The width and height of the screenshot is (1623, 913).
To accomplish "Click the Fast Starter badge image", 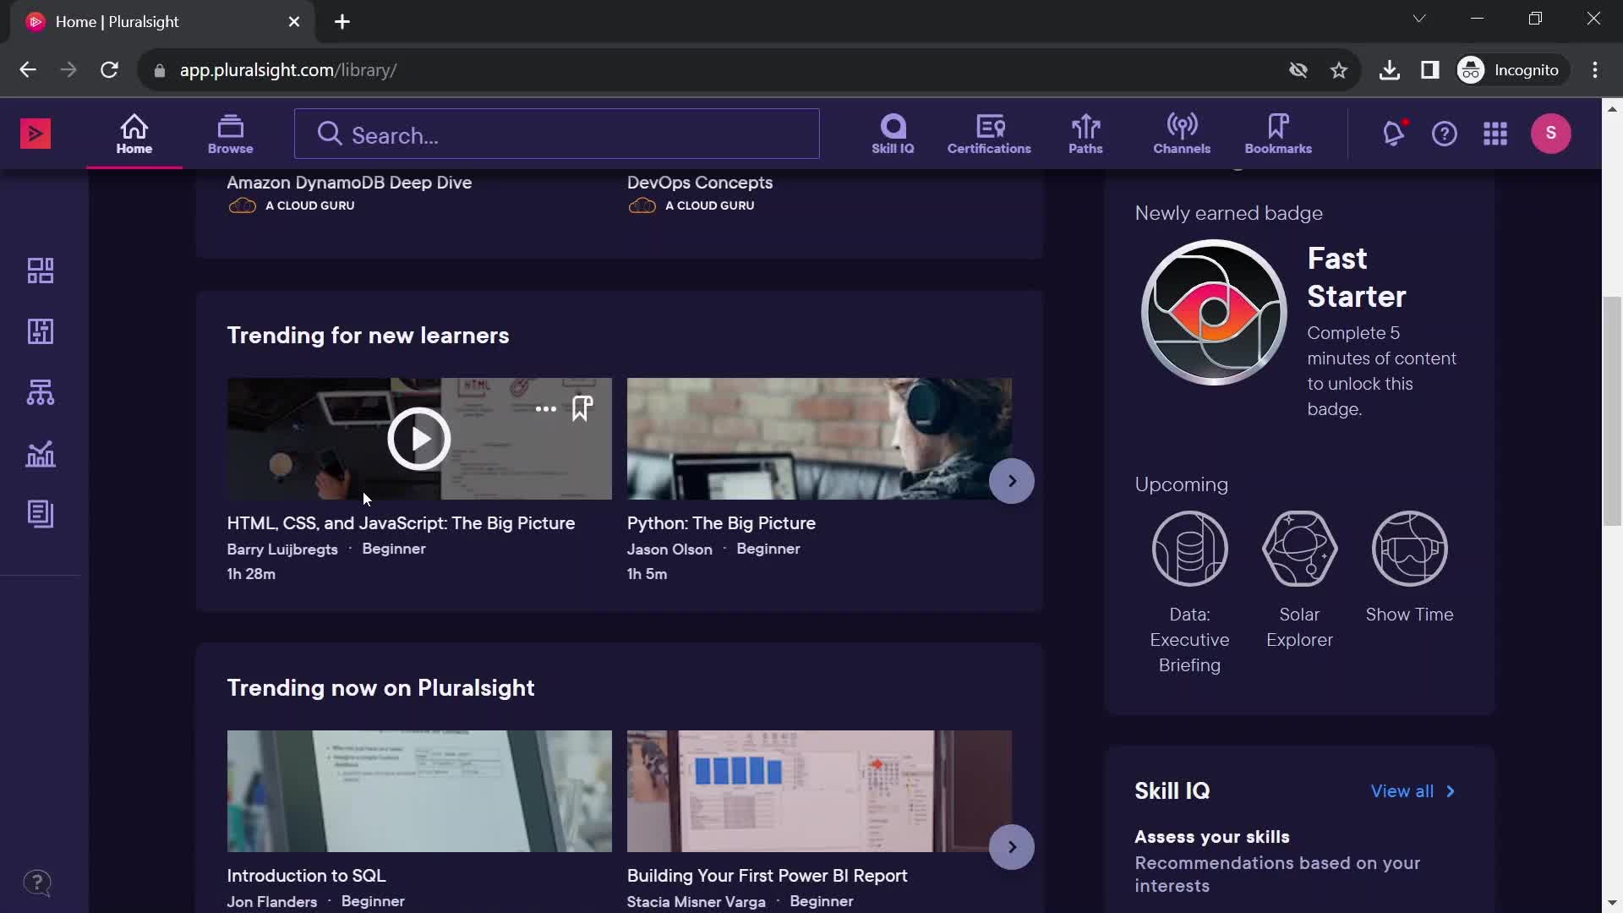I will pos(1214,312).
